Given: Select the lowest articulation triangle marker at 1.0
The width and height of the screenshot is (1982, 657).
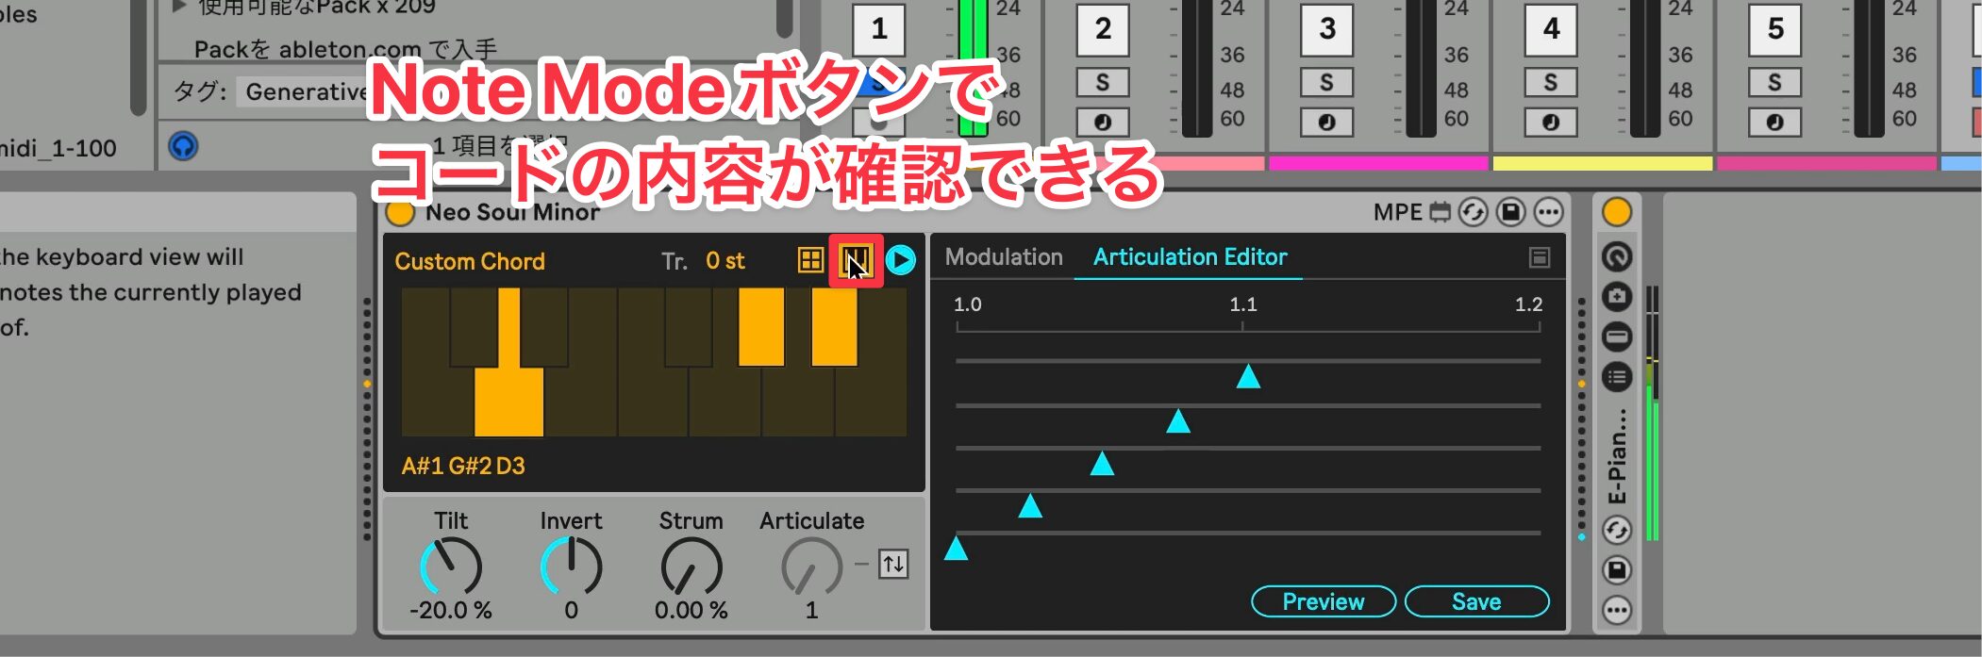Looking at the screenshot, I should click(x=957, y=548).
